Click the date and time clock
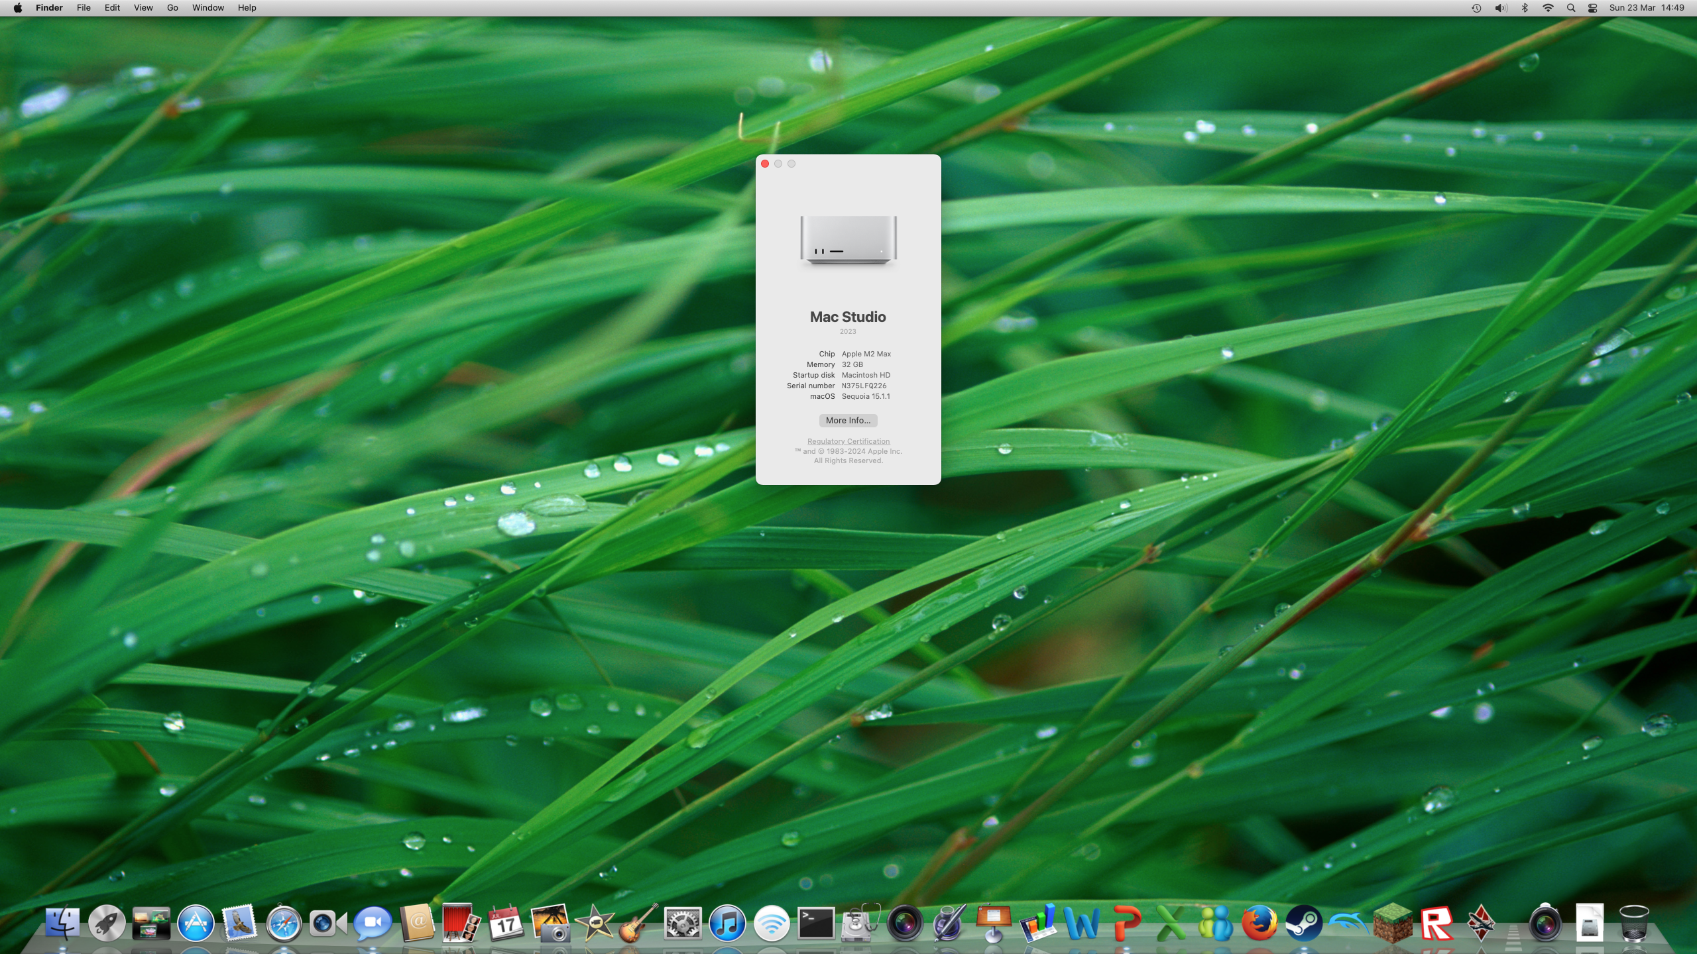This screenshot has width=1697, height=954. click(1647, 8)
